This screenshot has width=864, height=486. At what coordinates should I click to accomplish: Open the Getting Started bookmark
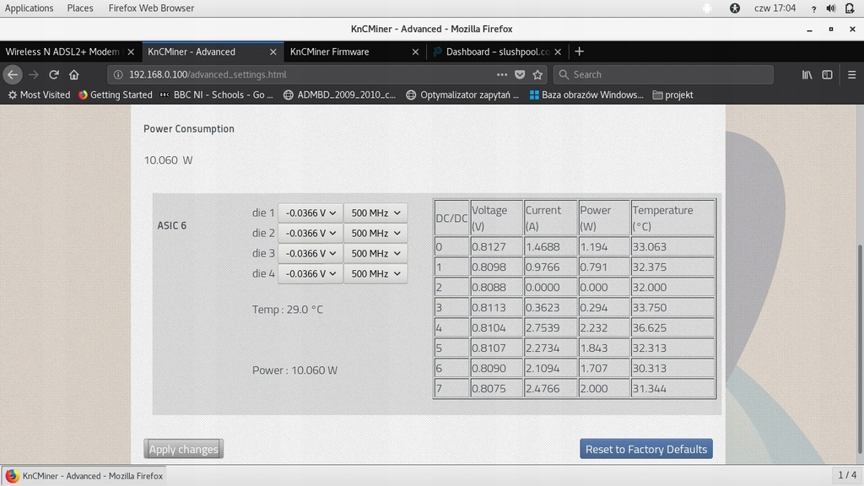coord(115,94)
